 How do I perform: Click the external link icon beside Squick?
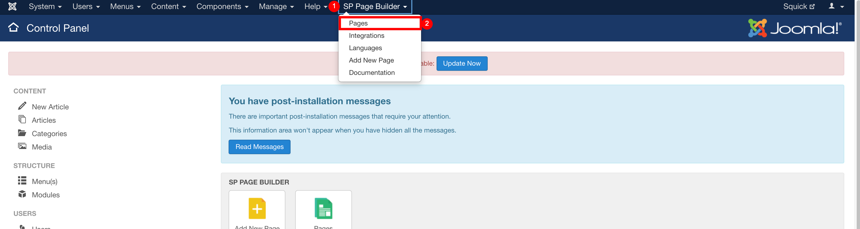(812, 6)
